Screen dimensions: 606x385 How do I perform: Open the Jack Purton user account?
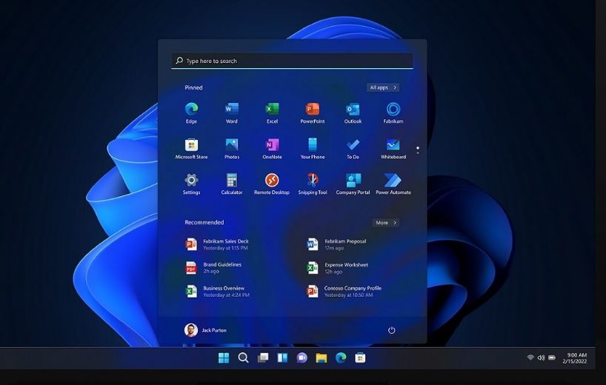click(206, 330)
